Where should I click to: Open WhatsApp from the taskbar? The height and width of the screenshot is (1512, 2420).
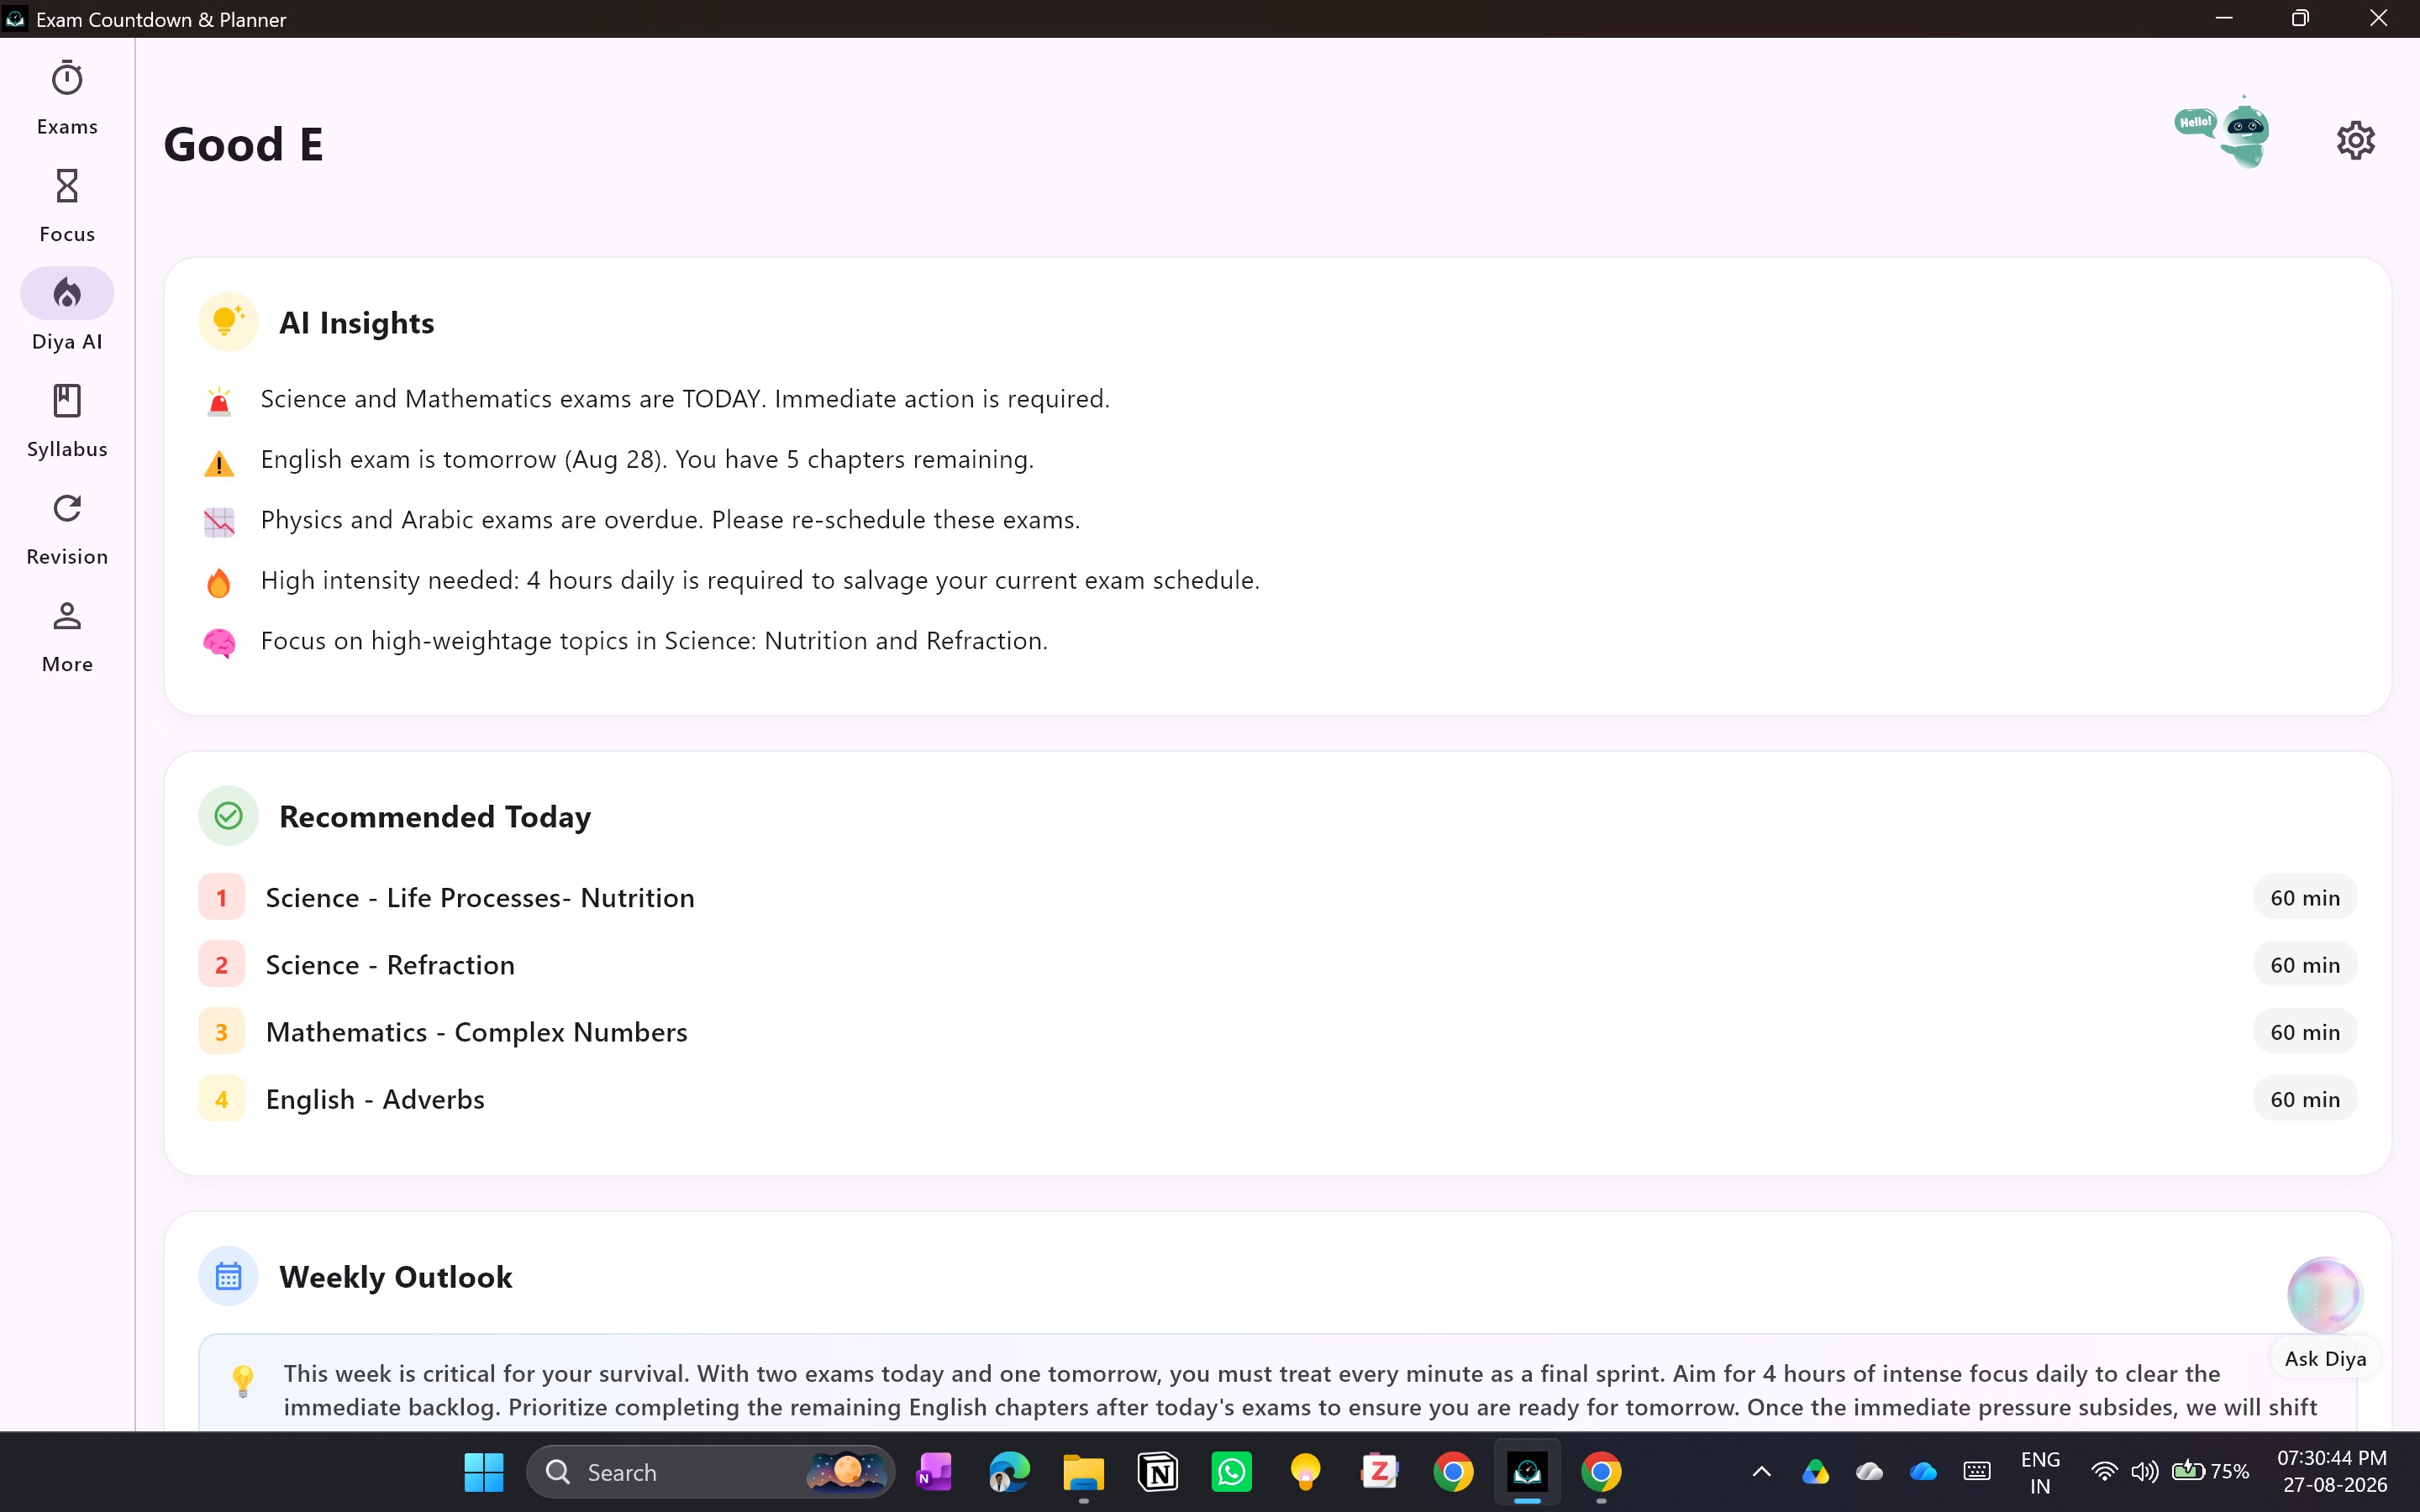pyautogui.click(x=1231, y=1471)
